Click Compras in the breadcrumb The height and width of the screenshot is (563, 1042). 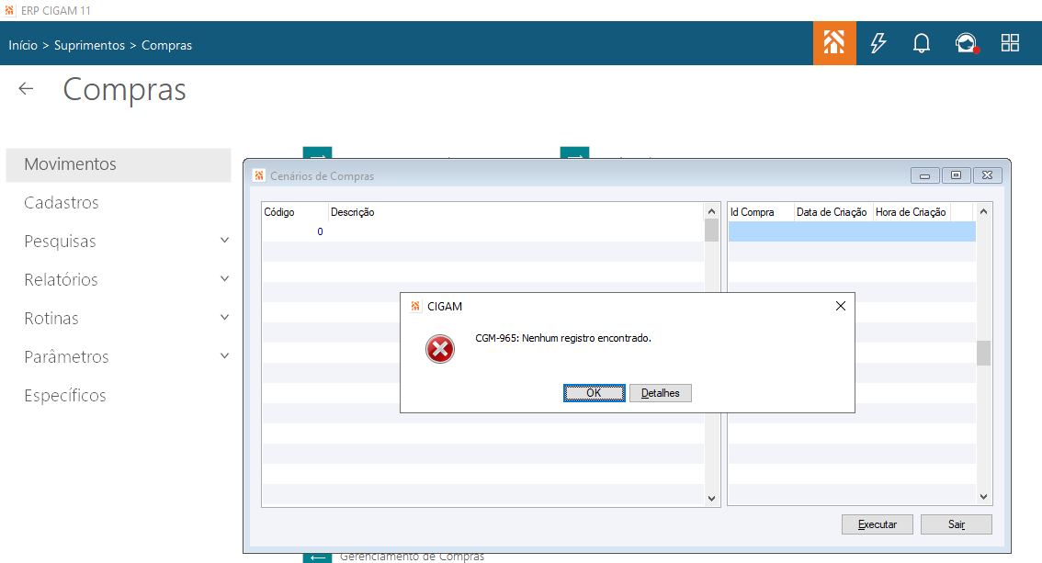[167, 45]
